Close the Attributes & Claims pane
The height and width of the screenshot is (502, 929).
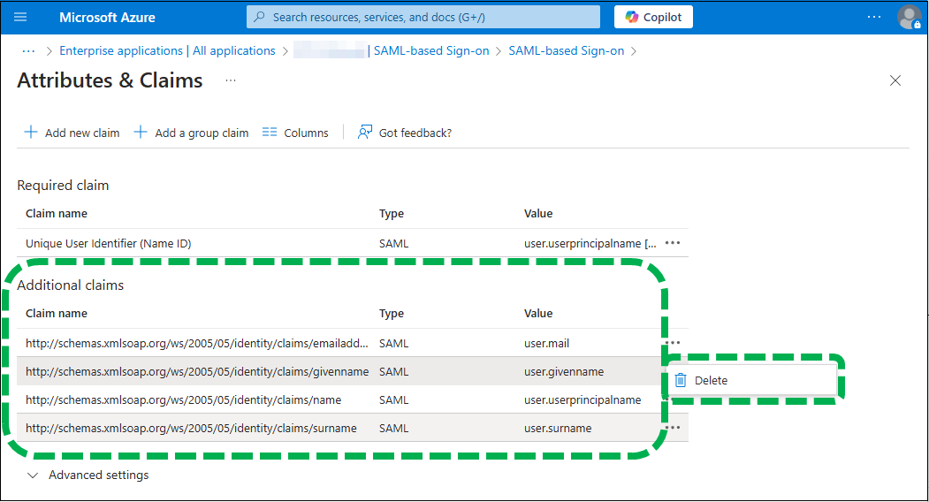pyautogui.click(x=895, y=80)
